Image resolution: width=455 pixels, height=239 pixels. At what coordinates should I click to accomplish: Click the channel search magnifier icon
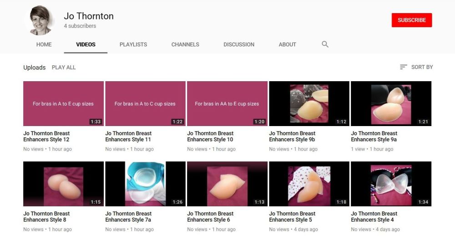pos(325,44)
